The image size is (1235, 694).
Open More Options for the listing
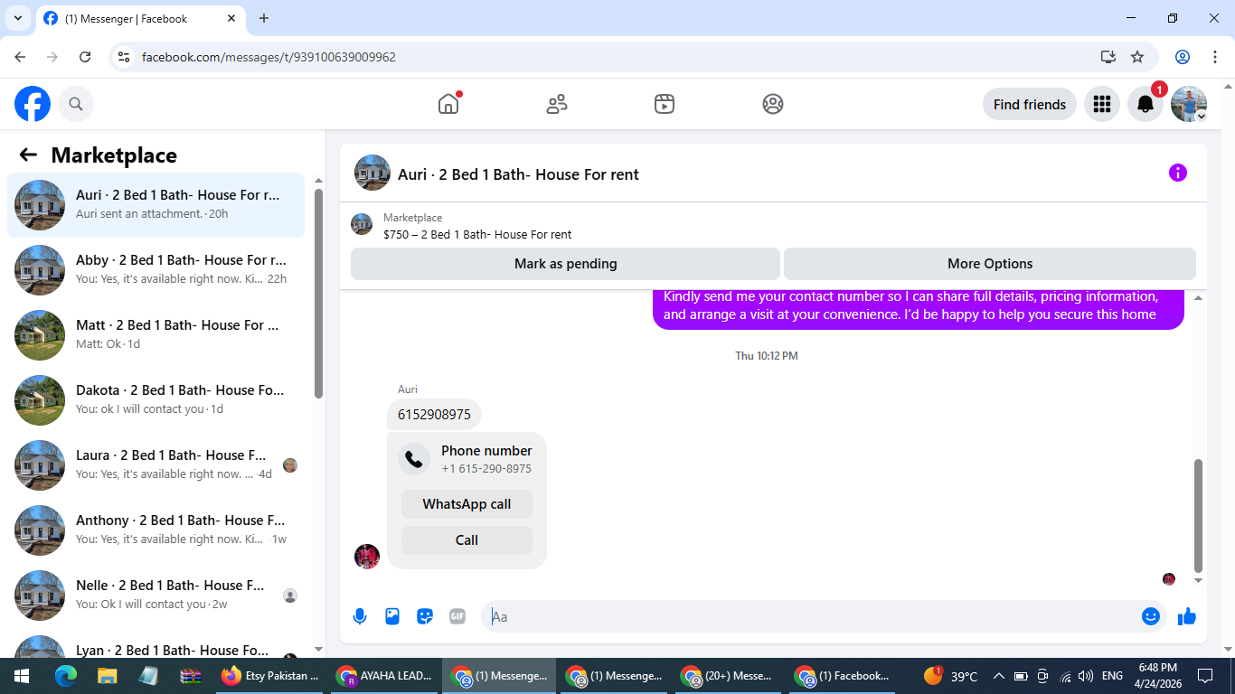coord(990,264)
